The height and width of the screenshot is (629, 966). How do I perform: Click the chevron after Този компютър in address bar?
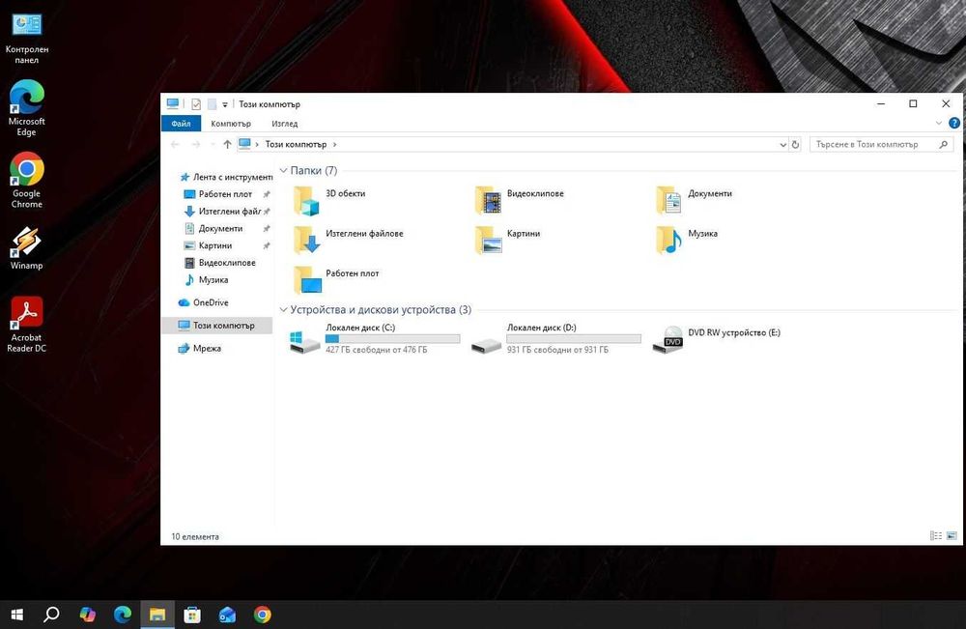pyautogui.click(x=334, y=144)
